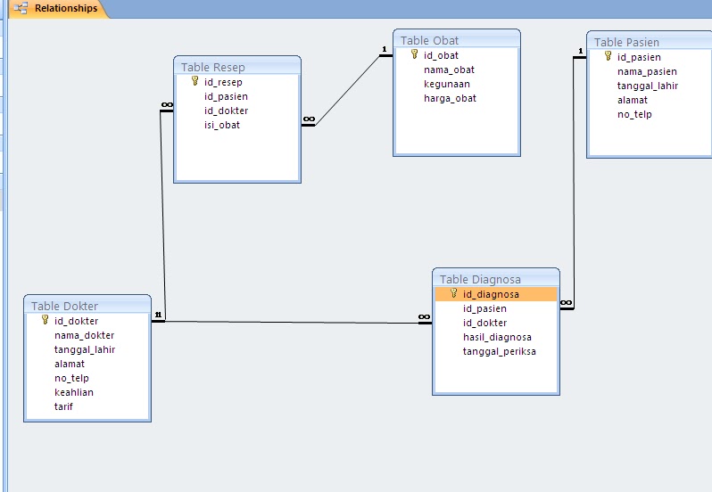Click the Table Obat title bar
The height and width of the screenshot is (492, 712).
456,40
